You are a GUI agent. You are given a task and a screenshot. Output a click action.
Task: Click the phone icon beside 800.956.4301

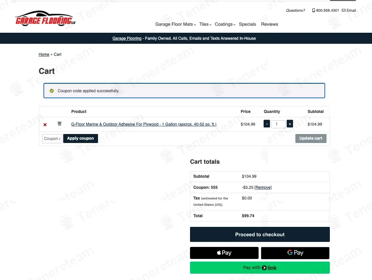[x=313, y=10]
